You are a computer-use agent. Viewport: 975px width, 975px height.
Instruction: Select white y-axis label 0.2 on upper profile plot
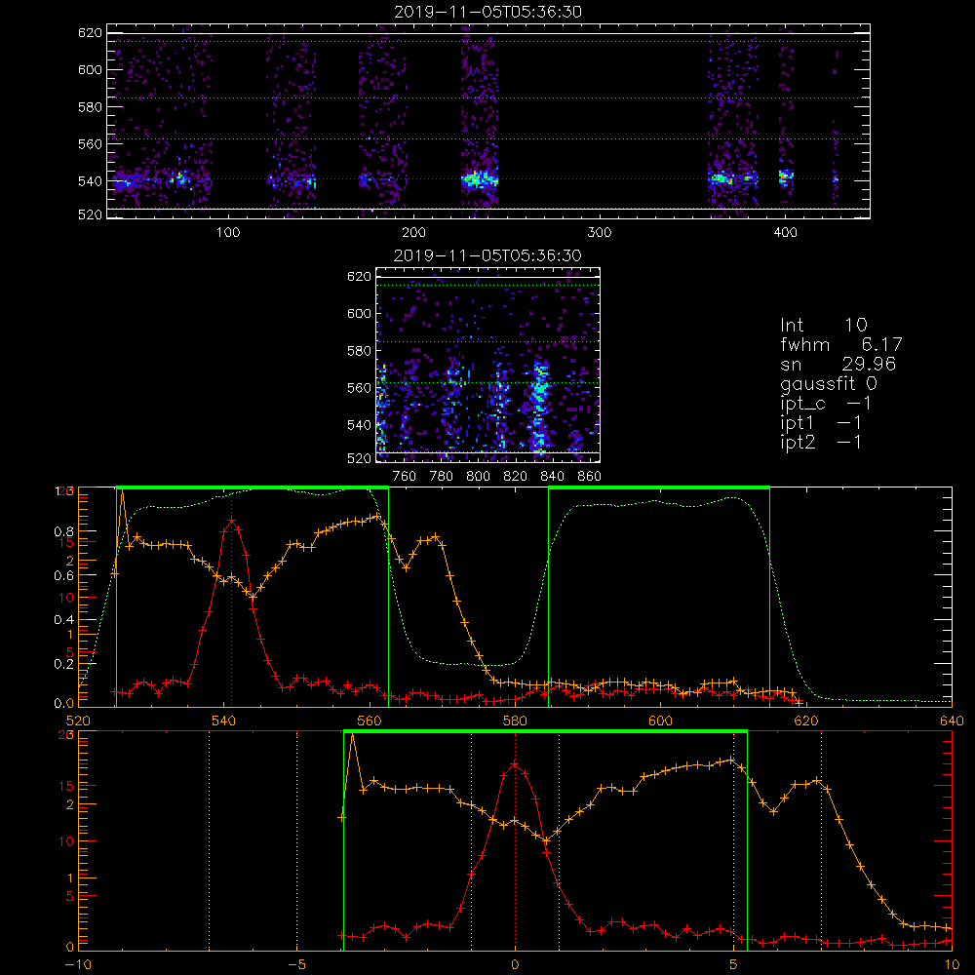click(x=63, y=663)
